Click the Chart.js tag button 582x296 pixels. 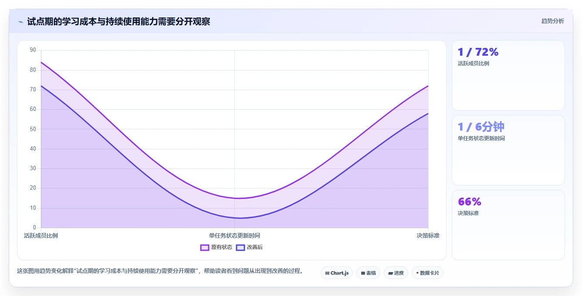coord(337,273)
